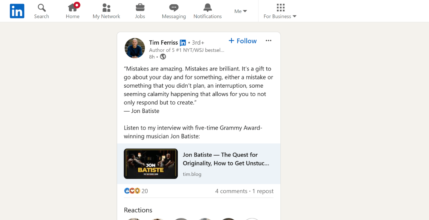View the 1 repost link

(263, 191)
